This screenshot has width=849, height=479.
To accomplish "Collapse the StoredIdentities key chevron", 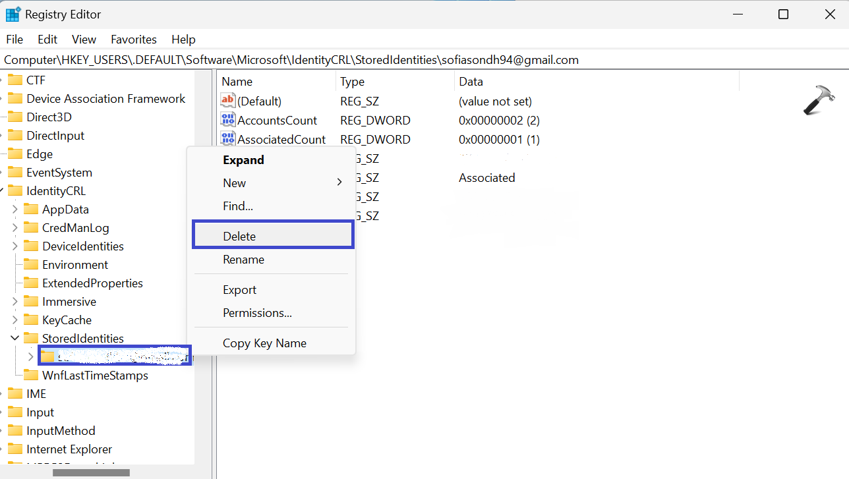I will tap(15, 338).
